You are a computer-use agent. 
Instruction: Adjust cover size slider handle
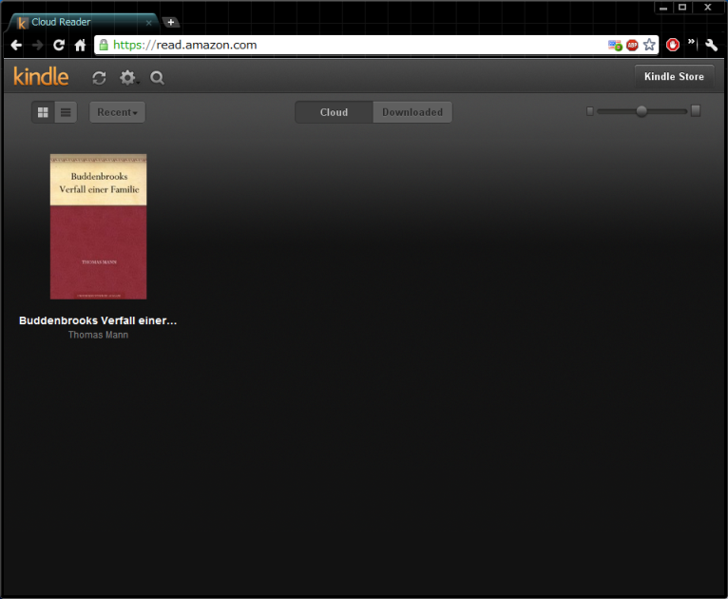pos(642,111)
